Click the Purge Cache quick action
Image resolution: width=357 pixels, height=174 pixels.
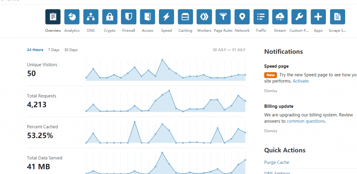point(276,162)
